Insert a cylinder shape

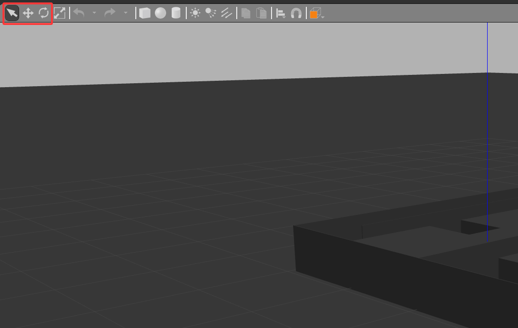pos(176,13)
